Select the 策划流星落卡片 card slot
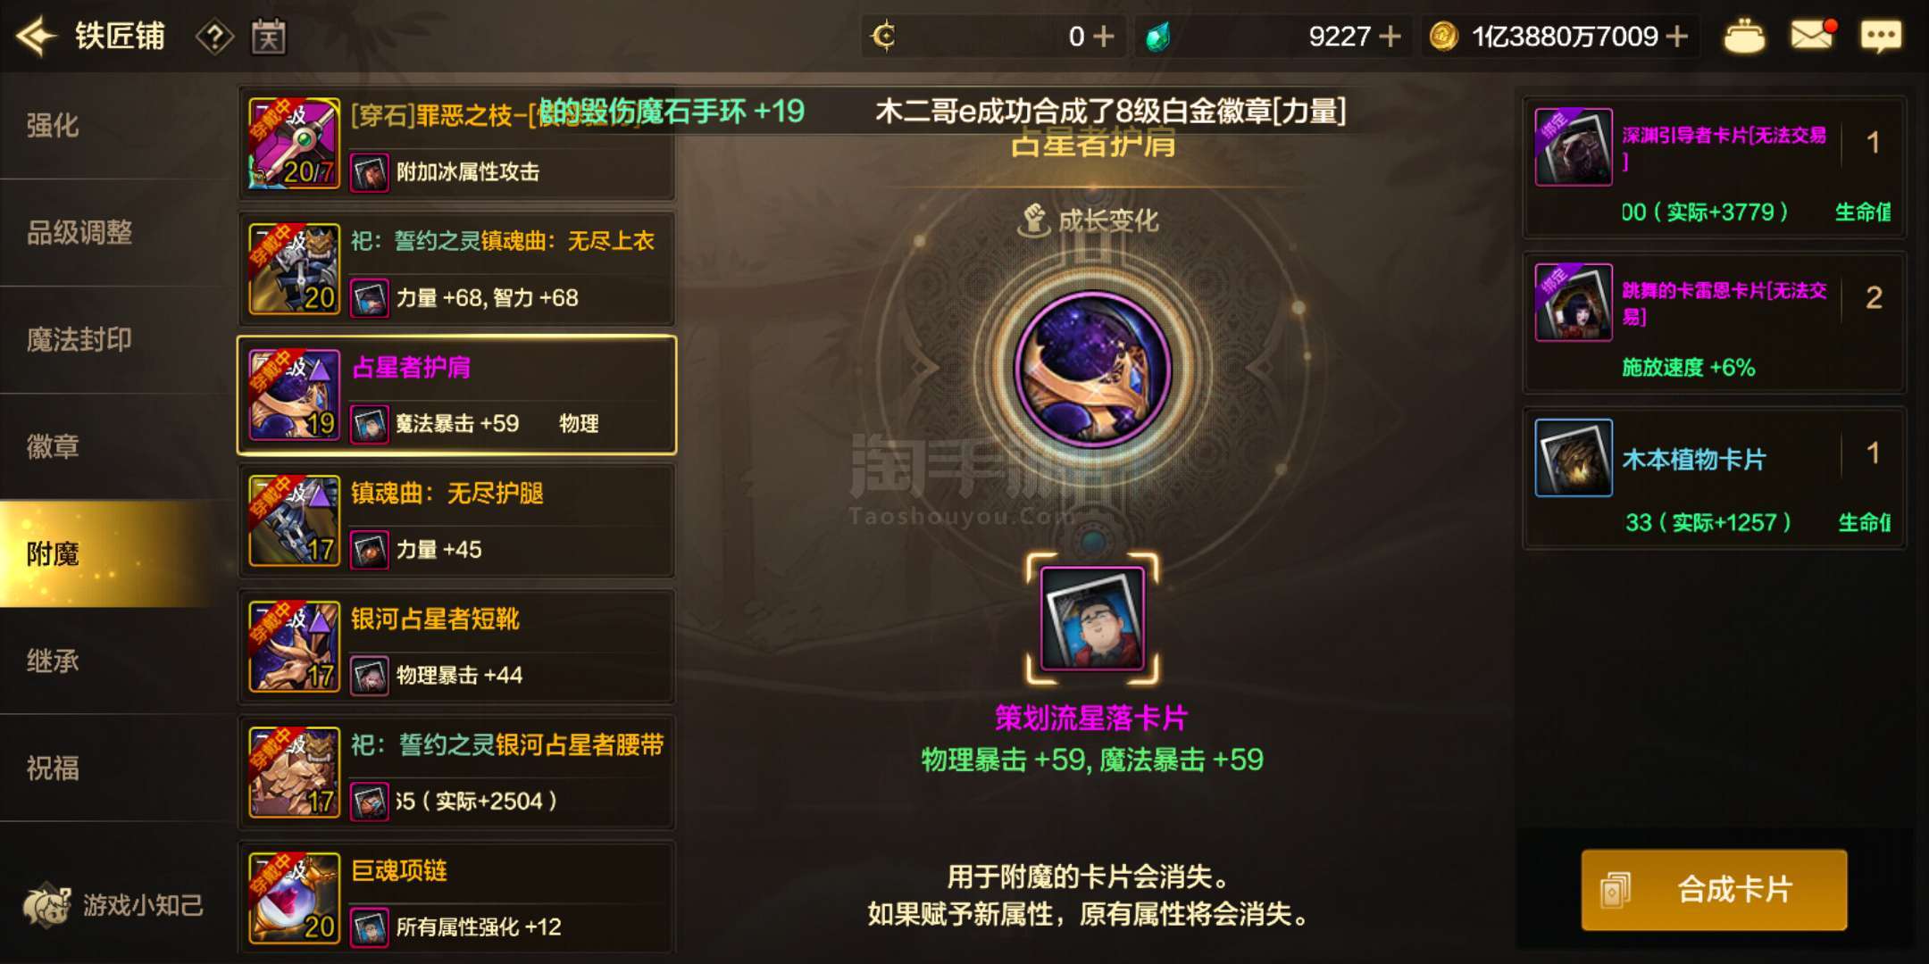Image resolution: width=1929 pixels, height=964 pixels. tap(1092, 619)
